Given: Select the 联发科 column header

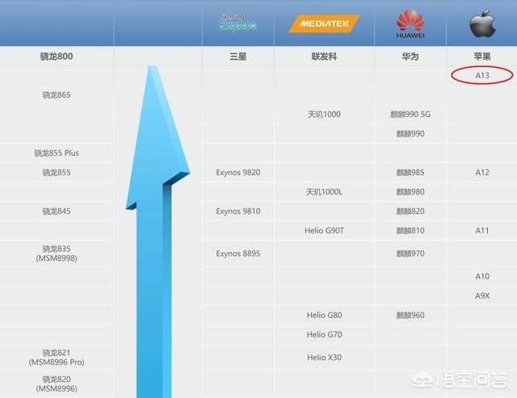Looking at the screenshot, I should (324, 57).
